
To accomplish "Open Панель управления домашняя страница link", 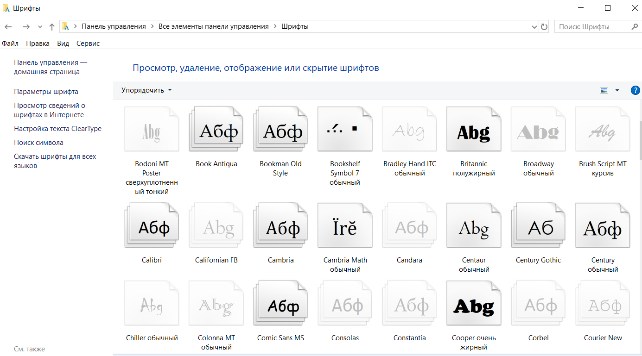I will pos(51,67).
